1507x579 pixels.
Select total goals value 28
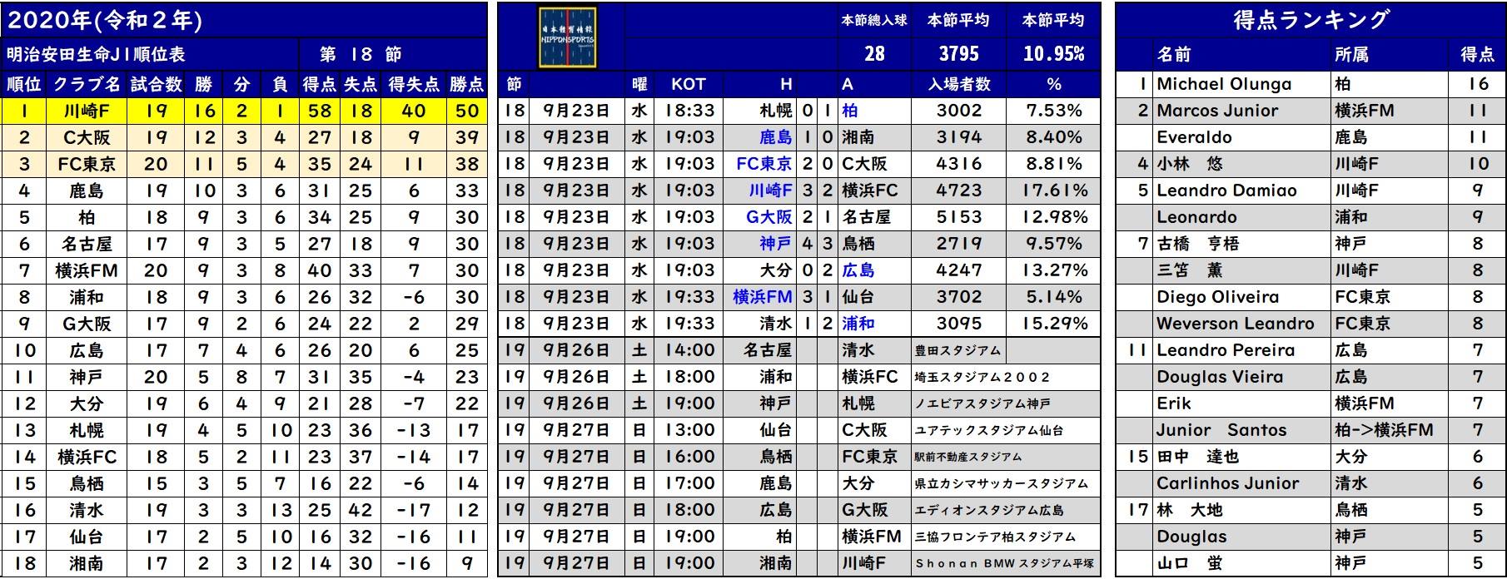[874, 54]
